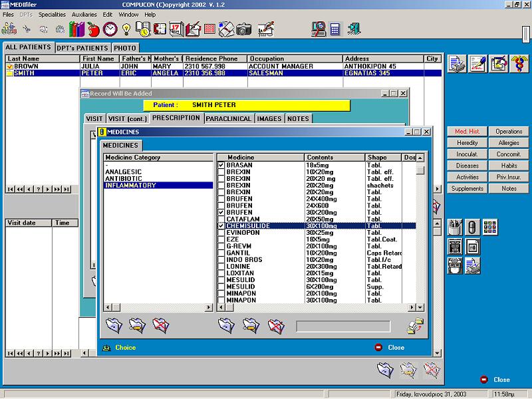
Task: Click the search text field below the medicine list
Action: 343,327
